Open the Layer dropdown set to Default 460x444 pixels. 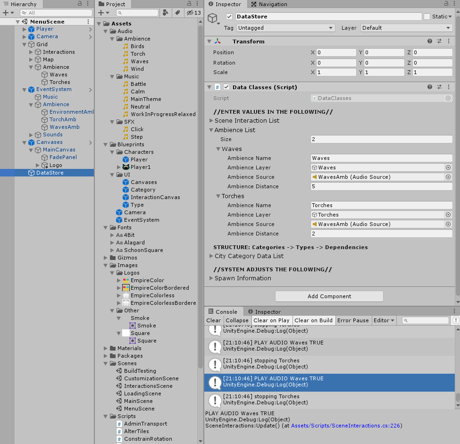(406, 28)
